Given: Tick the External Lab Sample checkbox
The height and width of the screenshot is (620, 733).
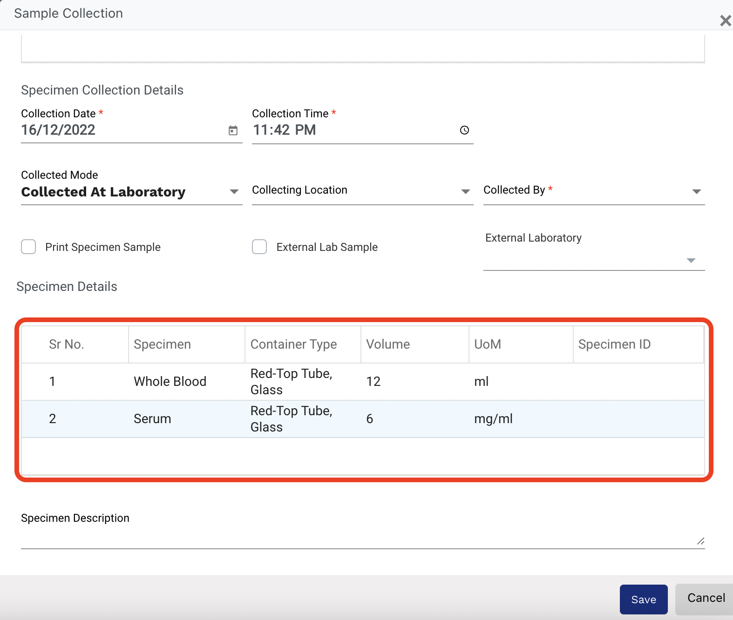Looking at the screenshot, I should [259, 247].
